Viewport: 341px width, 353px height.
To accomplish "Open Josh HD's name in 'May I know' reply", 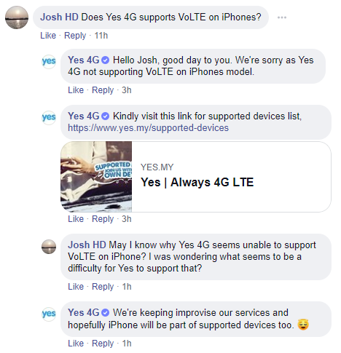I will 87,245.
